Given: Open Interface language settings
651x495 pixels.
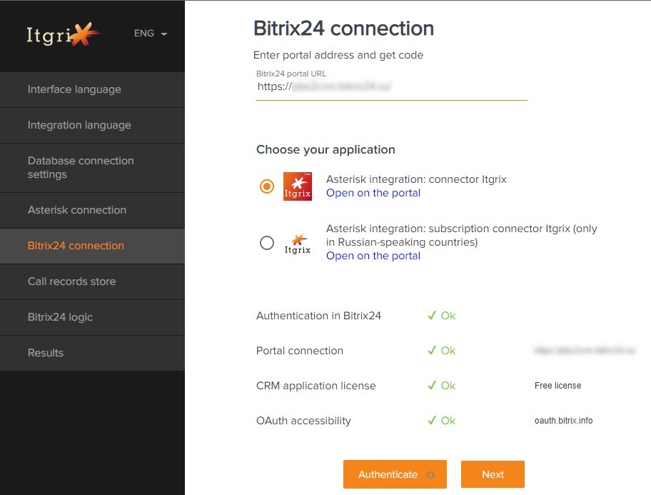Looking at the screenshot, I should pyautogui.click(x=92, y=89).
